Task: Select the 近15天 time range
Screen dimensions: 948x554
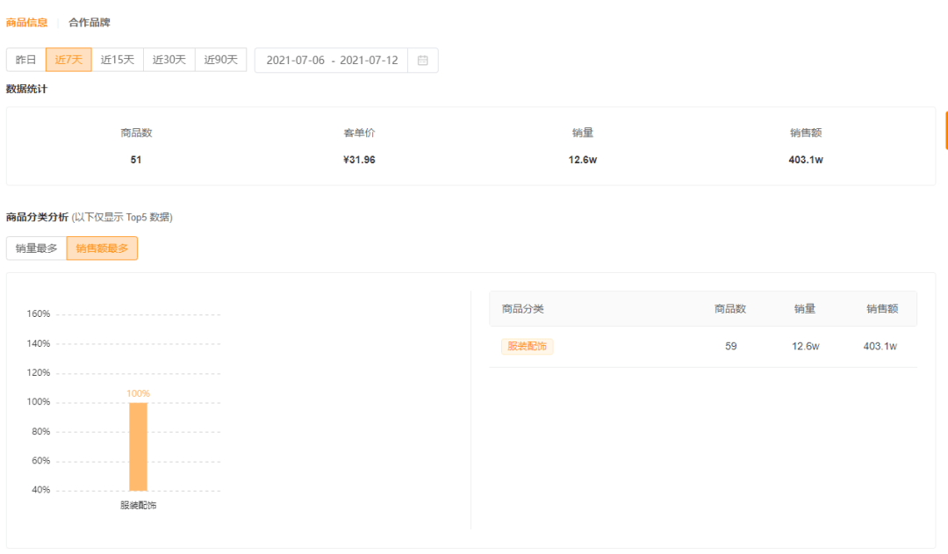Action: (x=118, y=60)
